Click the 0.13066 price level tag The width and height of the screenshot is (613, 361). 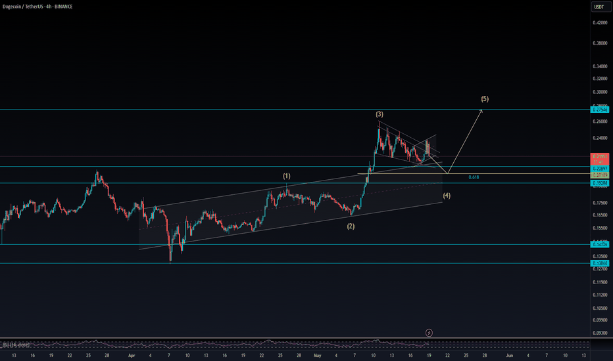click(600, 263)
